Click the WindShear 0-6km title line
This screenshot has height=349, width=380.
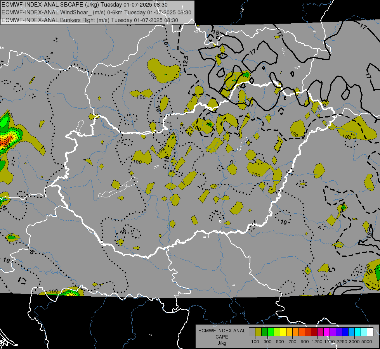[x=96, y=12]
